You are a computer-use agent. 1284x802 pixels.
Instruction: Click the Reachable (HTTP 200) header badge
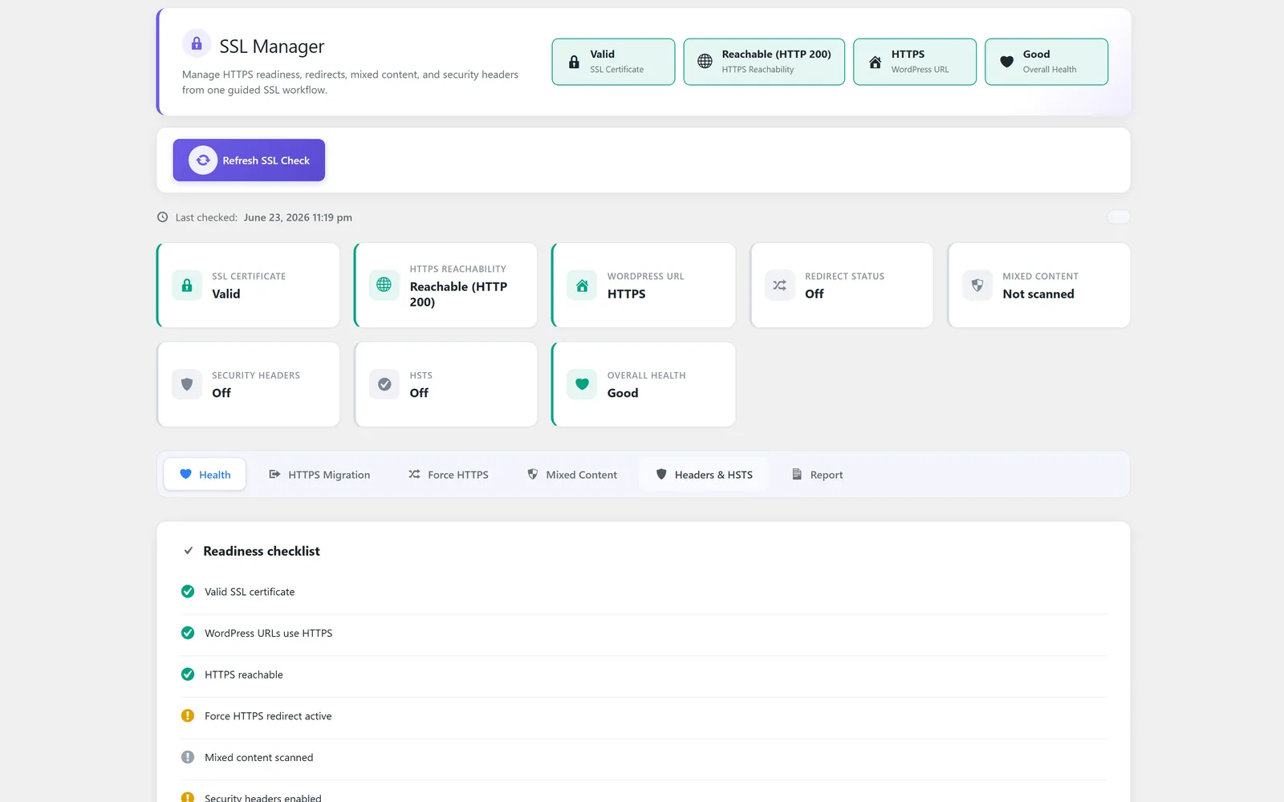(x=764, y=62)
